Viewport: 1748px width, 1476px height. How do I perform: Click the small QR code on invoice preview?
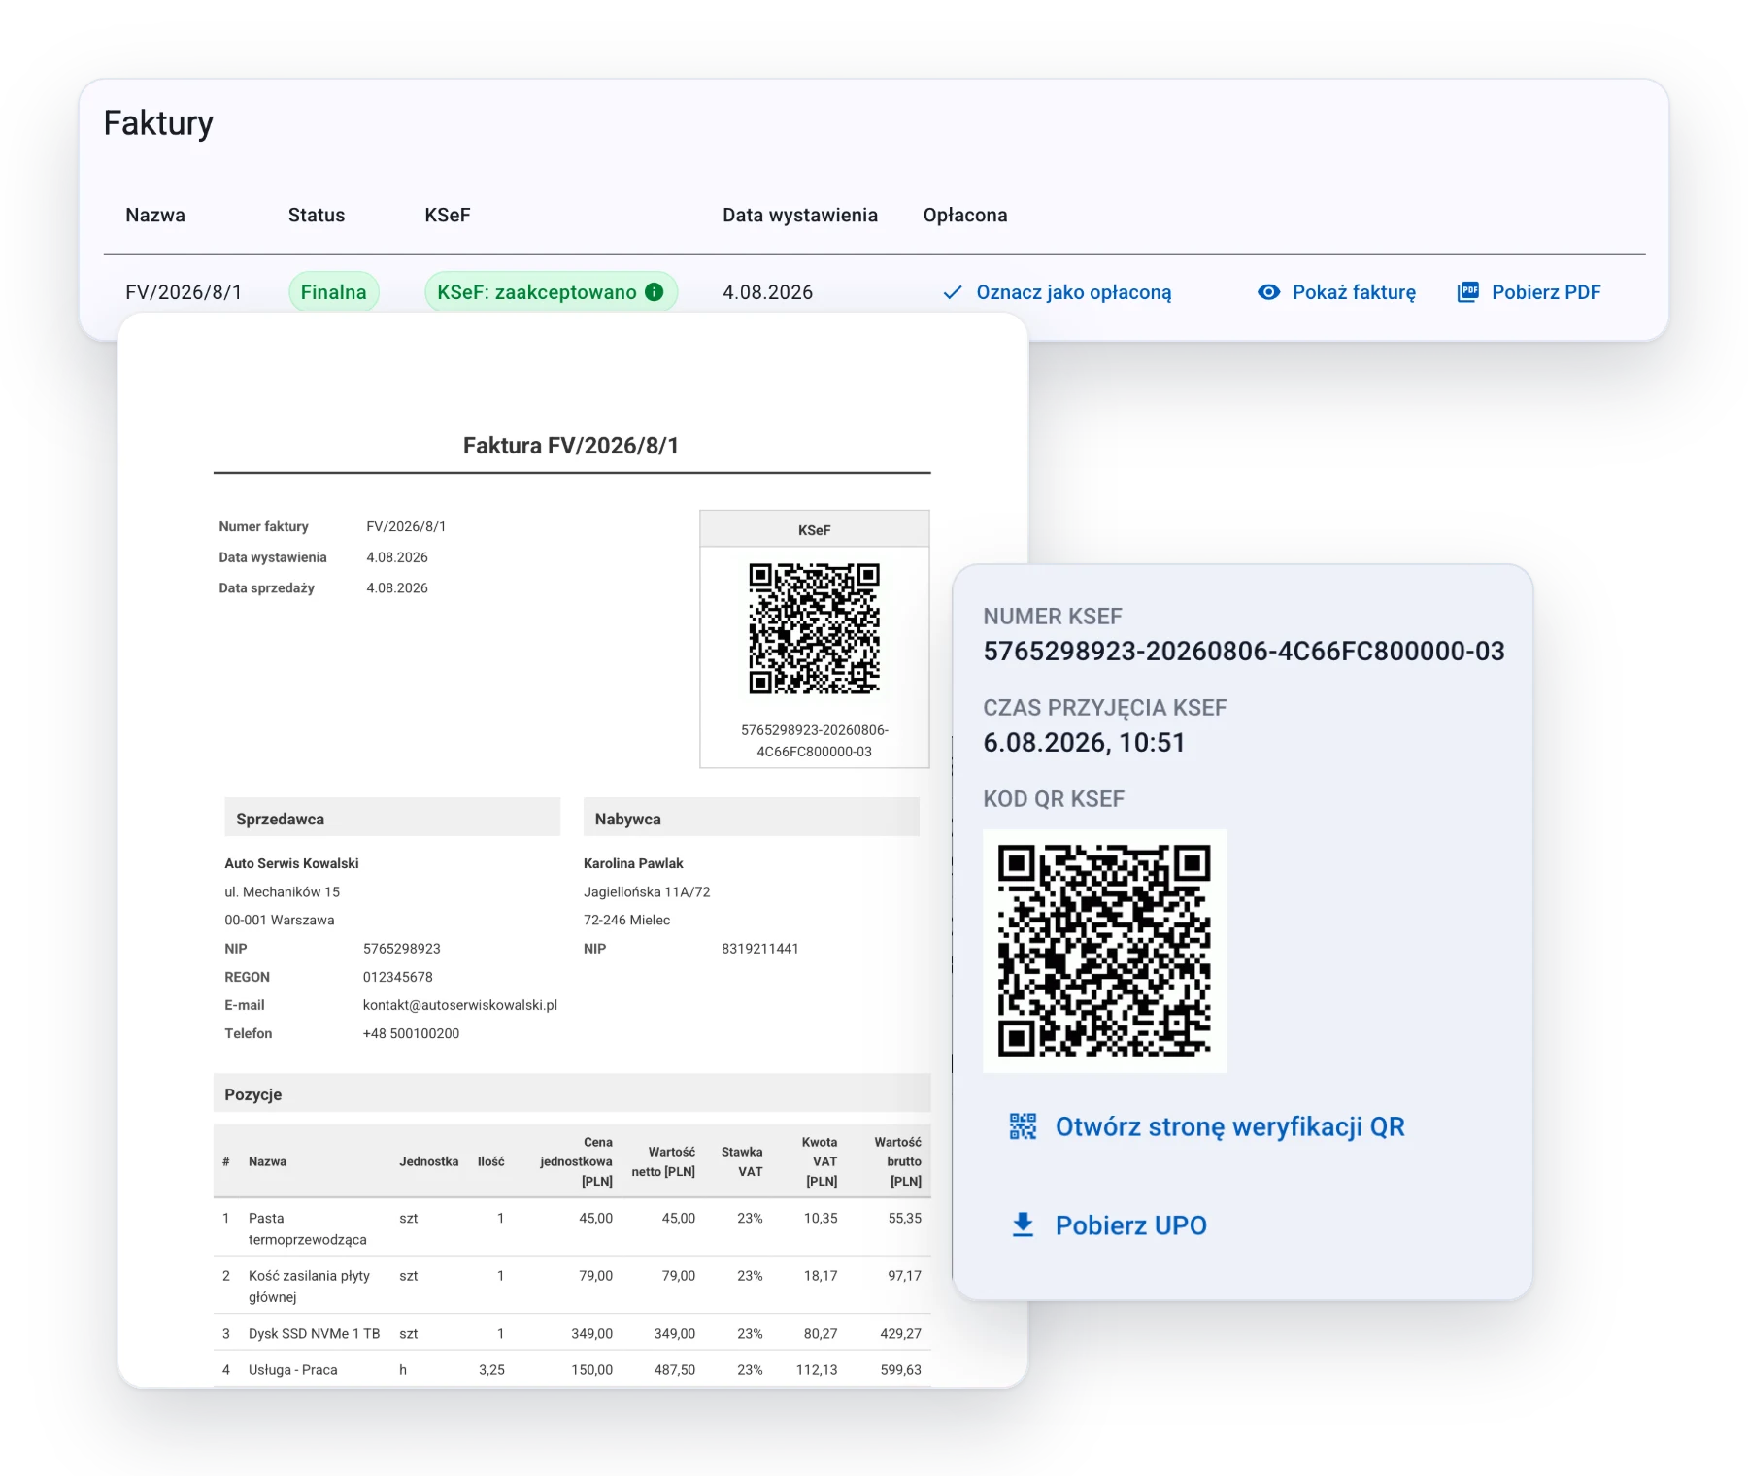pyautogui.click(x=814, y=628)
